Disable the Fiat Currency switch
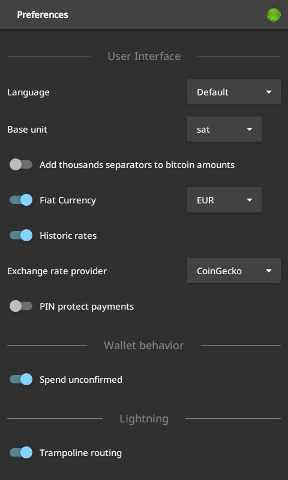The image size is (288, 480). point(21,200)
